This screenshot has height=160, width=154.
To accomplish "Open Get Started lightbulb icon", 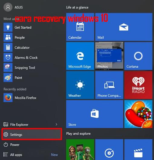I will point(8,27).
